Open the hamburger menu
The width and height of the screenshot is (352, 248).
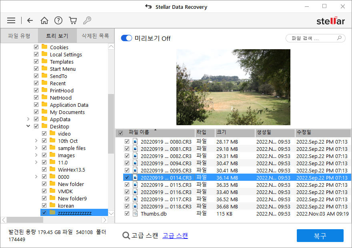(x=11, y=20)
